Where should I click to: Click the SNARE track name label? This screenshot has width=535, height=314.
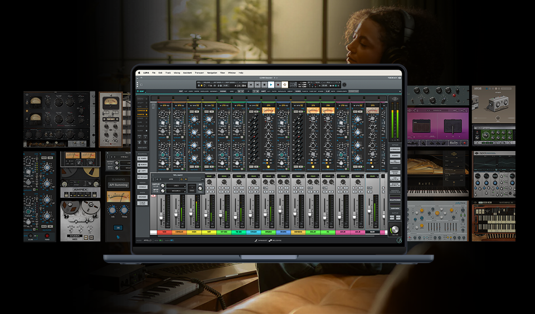(283, 231)
